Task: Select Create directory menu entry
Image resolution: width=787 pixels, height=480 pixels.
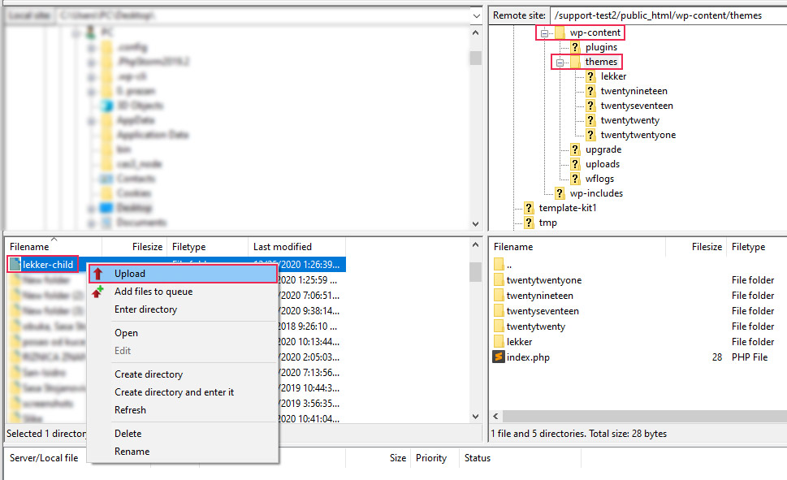Action: click(x=149, y=374)
